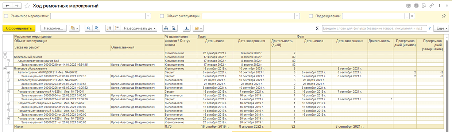Expand the collapsed first group row with plus

pyautogui.click(x=5, y=53)
